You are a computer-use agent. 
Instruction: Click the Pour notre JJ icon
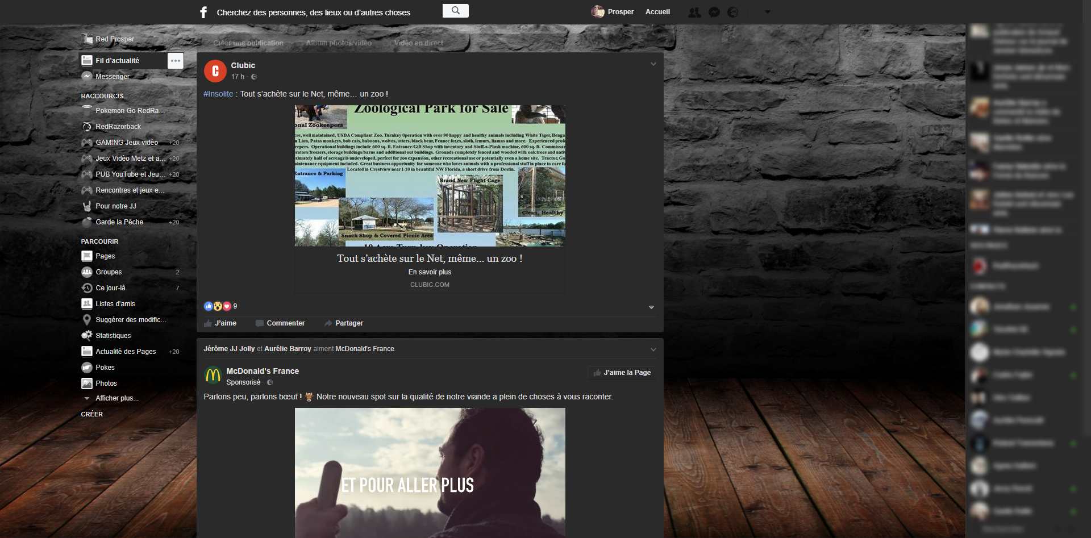[x=87, y=206]
